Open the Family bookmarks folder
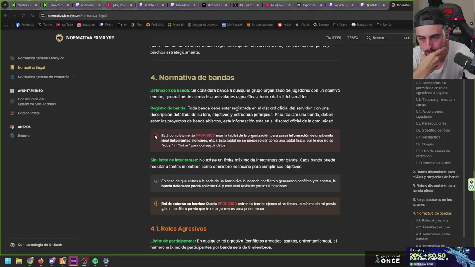Viewport: 475px width, 267px height. tap(384, 25)
